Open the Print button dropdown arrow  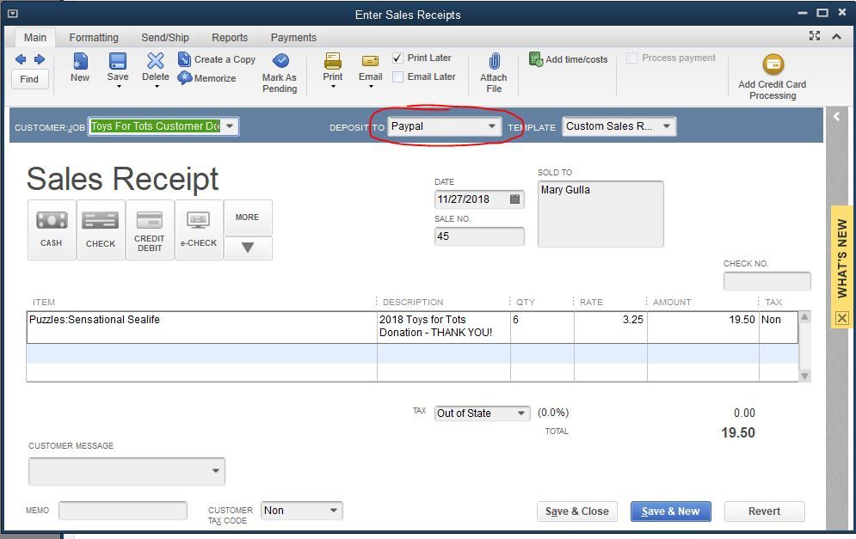click(x=333, y=86)
